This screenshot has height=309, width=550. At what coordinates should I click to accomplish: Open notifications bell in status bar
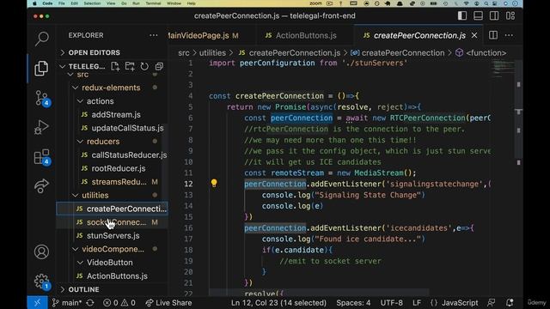pos(510,303)
